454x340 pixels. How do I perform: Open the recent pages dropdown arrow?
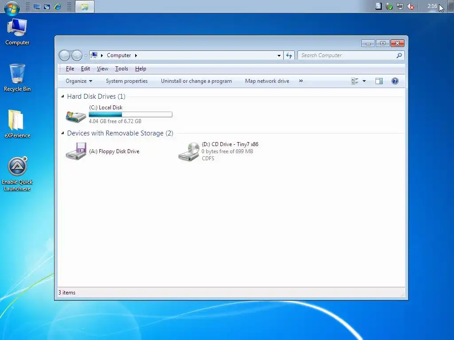[86, 55]
